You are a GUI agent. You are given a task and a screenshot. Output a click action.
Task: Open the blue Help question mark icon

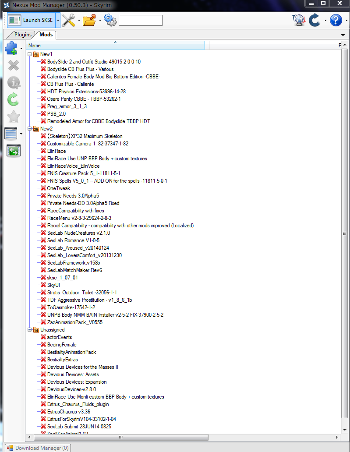coord(336,20)
